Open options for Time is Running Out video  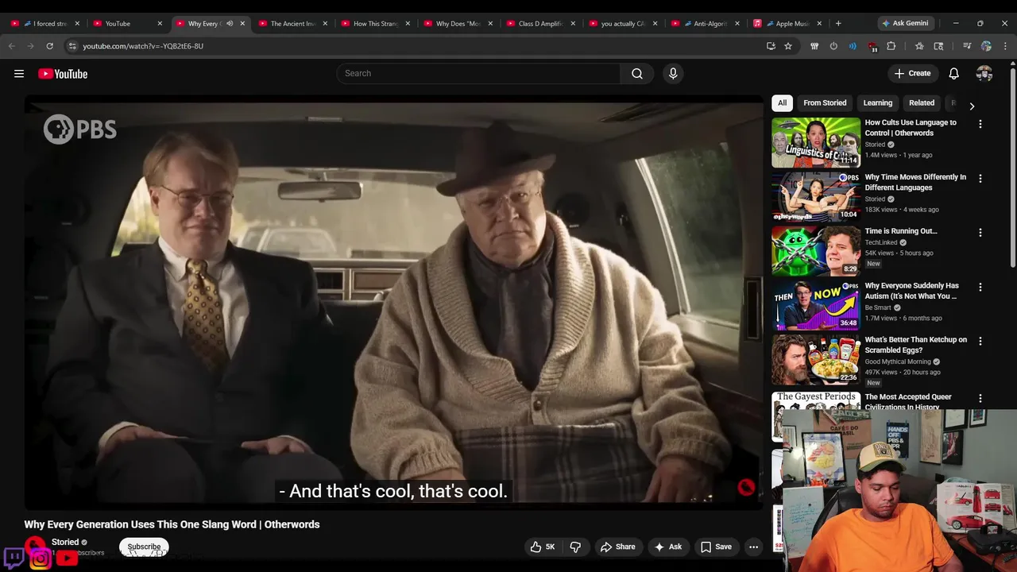(x=980, y=233)
